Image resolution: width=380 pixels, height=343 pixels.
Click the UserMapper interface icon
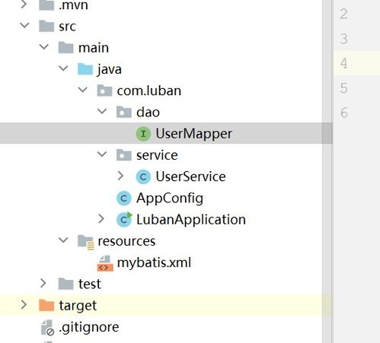tap(143, 134)
